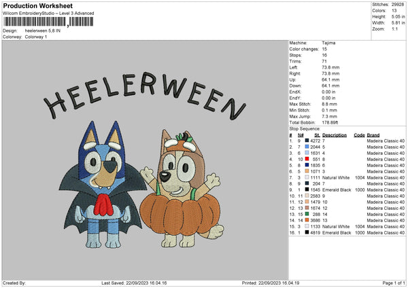Click the Brand column header

373,134
